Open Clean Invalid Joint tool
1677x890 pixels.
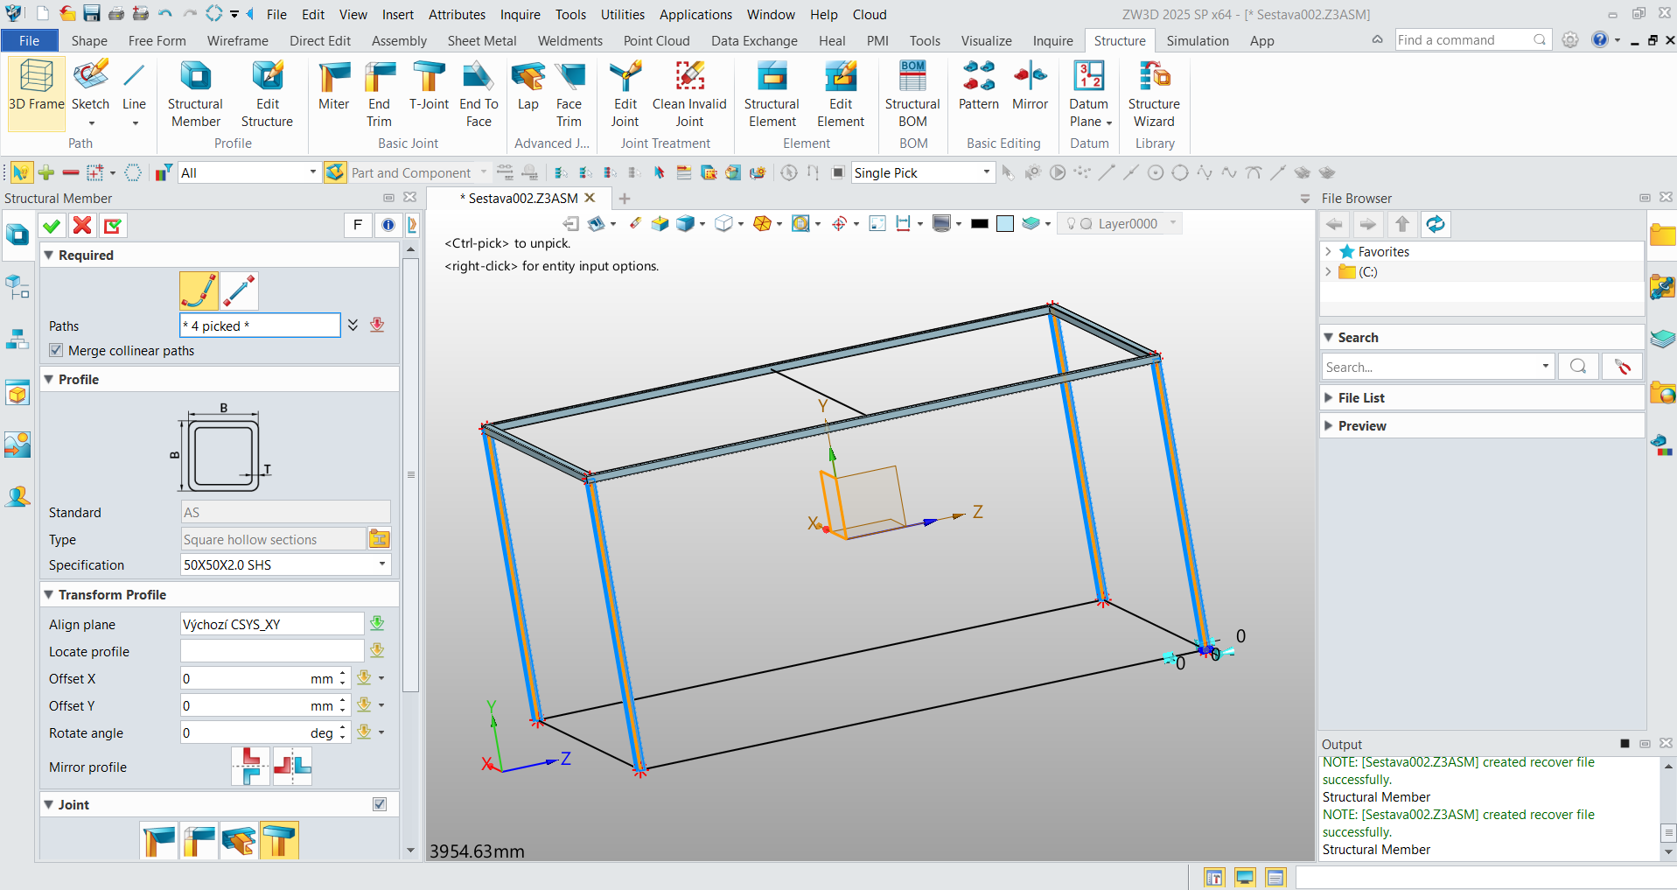point(689,93)
